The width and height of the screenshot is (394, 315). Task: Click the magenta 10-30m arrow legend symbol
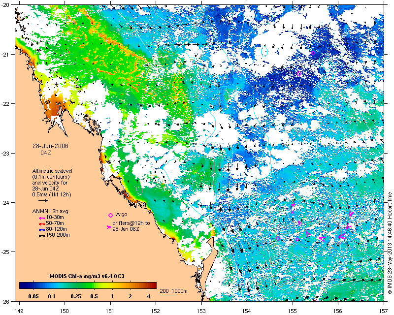(x=42, y=219)
